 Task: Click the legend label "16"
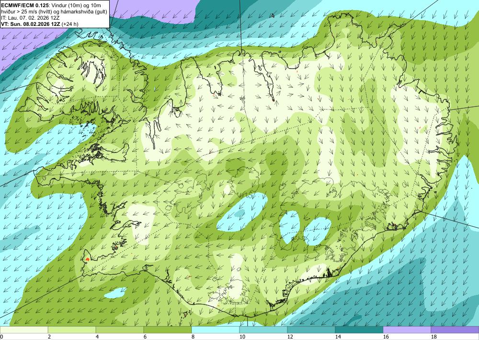click(386, 337)
